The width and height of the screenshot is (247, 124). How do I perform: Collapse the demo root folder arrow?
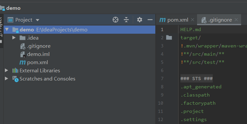(x=7, y=29)
